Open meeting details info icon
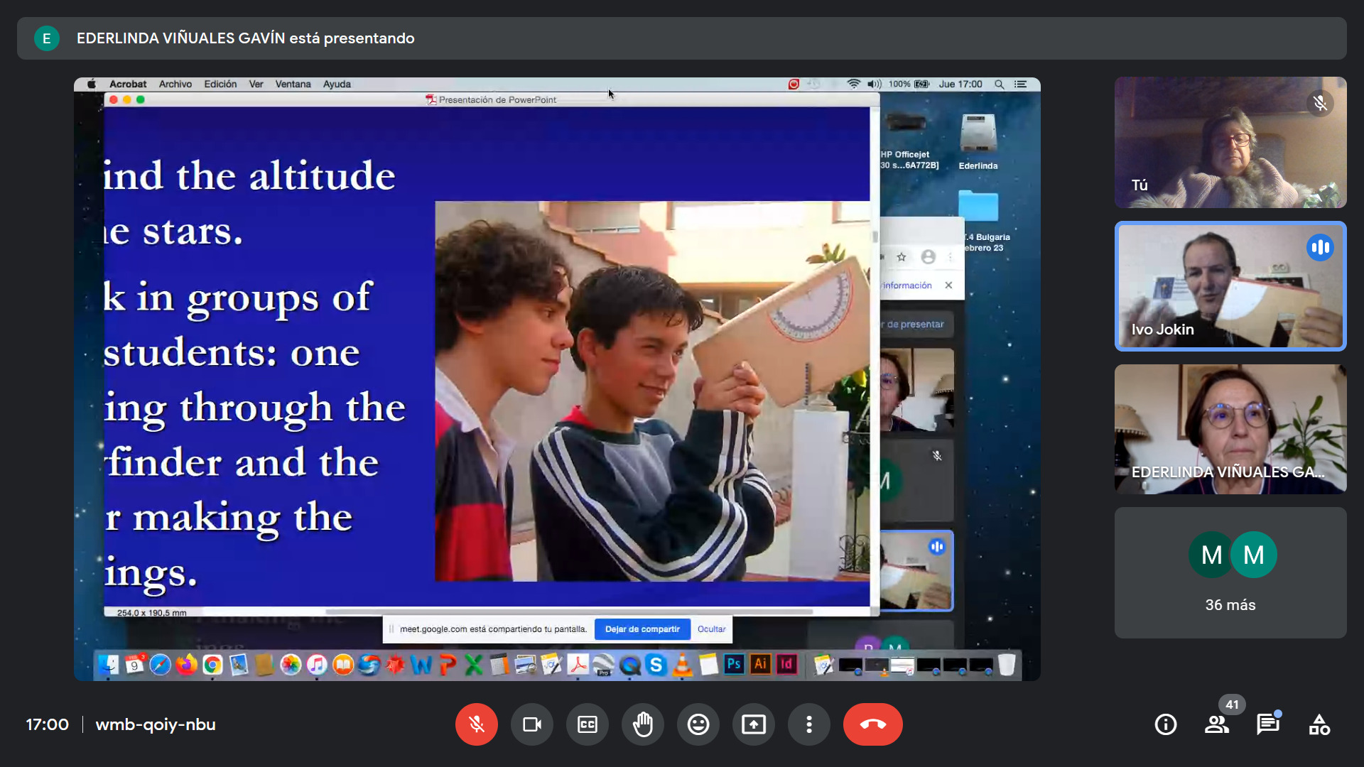Viewport: 1364px width, 767px height. click(x=1165, y=724)
